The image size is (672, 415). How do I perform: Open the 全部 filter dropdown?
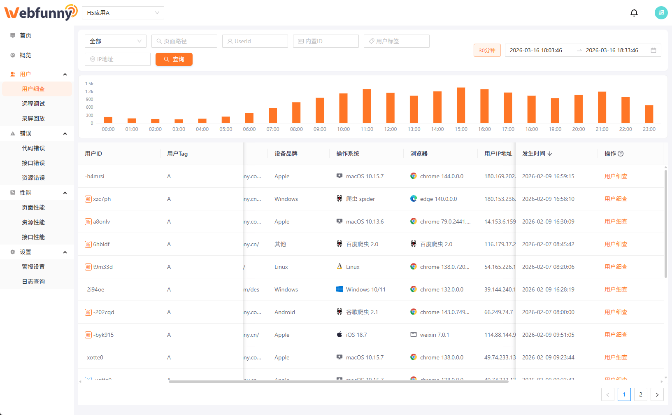point(115,41)
